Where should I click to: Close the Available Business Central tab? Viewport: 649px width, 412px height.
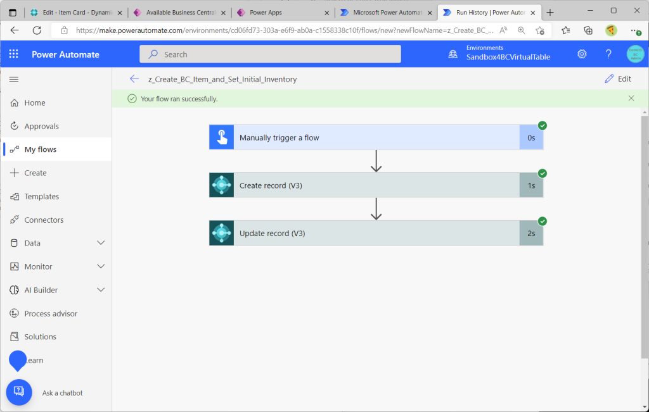click(x=224, y=13)
